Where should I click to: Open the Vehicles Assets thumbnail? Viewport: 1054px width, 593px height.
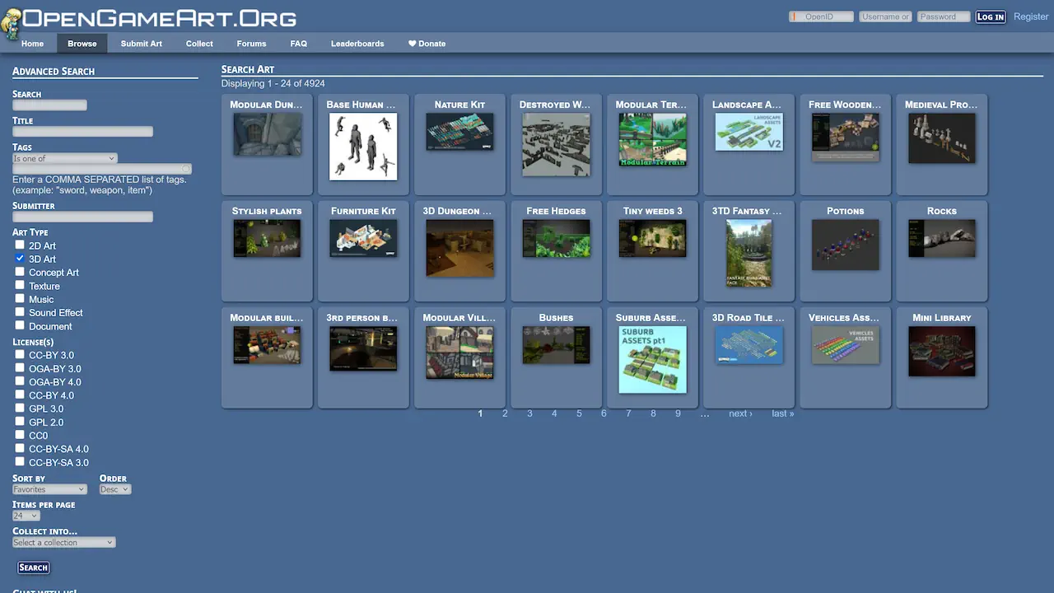point(845,345)
